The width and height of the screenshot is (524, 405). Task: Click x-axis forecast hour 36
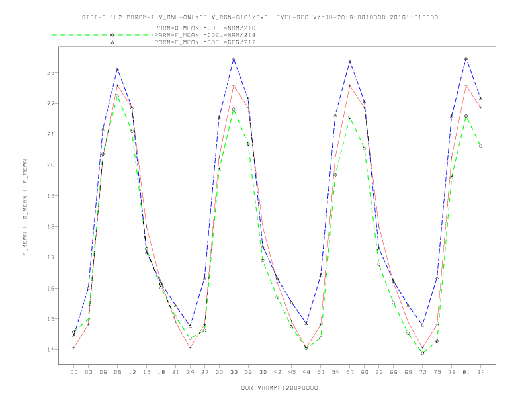(248, 372)
